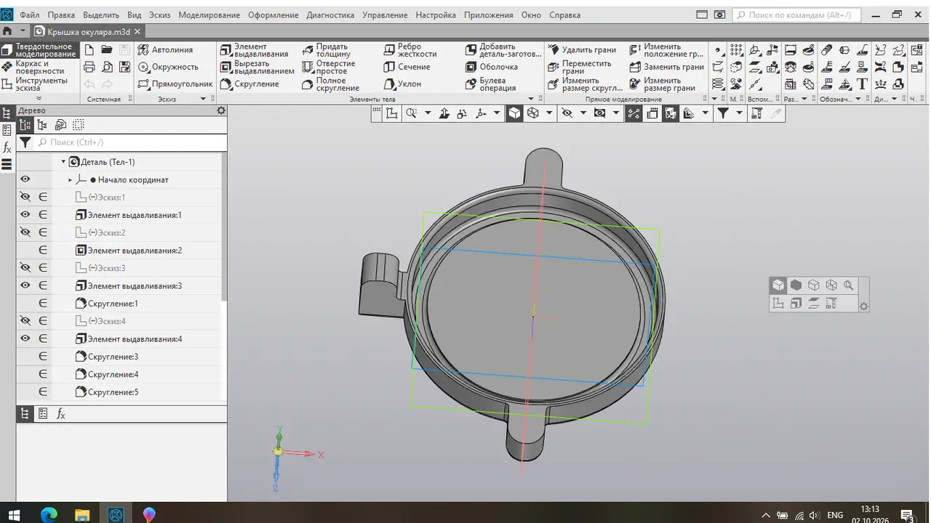Click the print icon in system toolbar
The width and height of the screenshot is (931, 523).
click(x=89, y=67)
